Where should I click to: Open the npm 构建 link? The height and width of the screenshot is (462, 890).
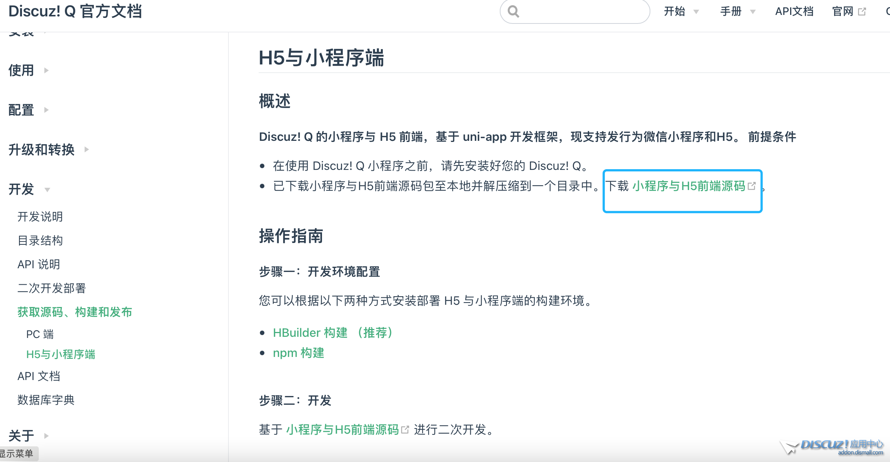point(299,353)
